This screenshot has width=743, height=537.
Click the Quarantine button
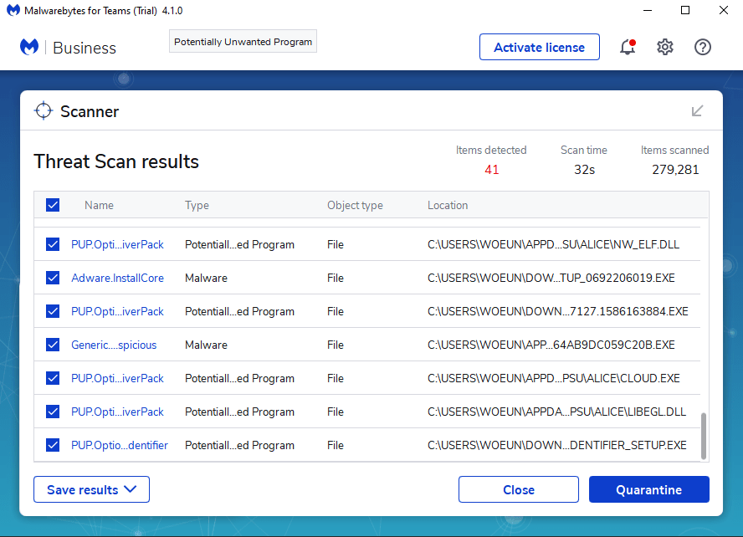pyautogui.click(x=648, y=489)
